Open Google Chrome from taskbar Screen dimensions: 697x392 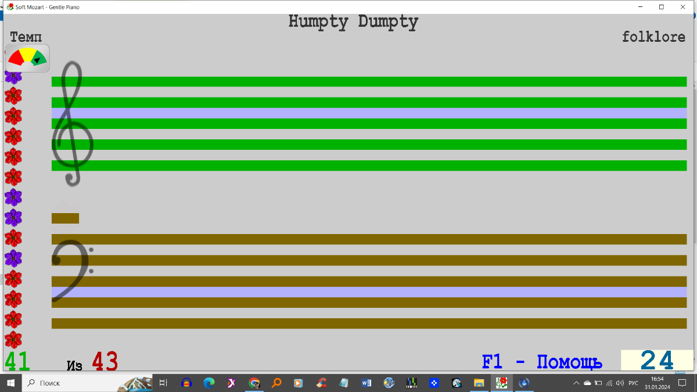point(254,383)
